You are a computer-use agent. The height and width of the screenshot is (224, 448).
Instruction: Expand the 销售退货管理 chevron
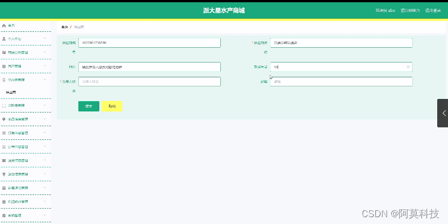pyautogui.click(x=44, y=188)
